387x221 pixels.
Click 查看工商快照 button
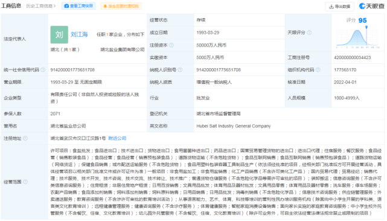78,6
